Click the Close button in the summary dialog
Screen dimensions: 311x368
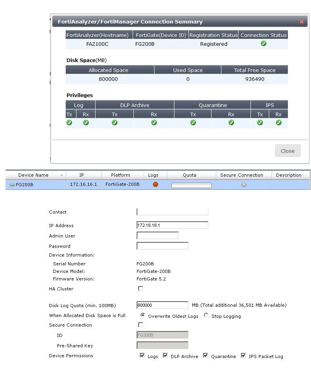[x=288, y=151]
